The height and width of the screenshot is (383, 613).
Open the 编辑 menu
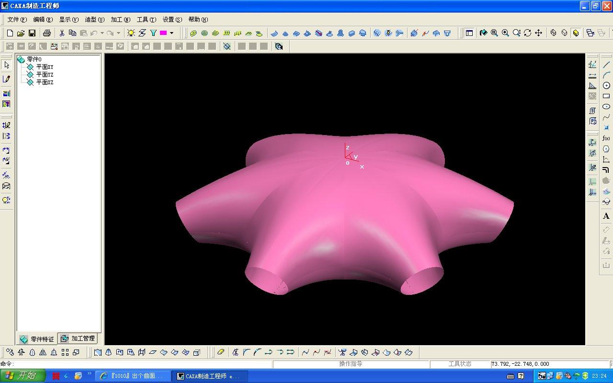click(x=43, y=20)
